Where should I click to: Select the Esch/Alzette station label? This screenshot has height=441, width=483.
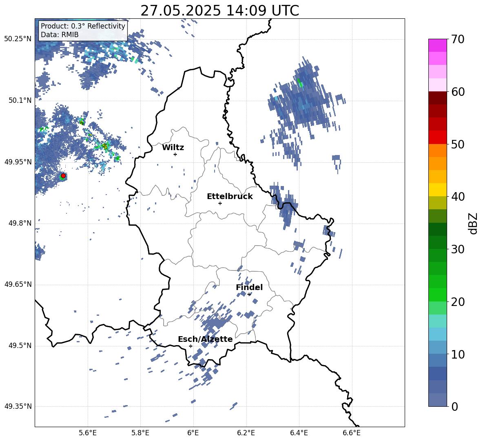(x=205, y=339)
